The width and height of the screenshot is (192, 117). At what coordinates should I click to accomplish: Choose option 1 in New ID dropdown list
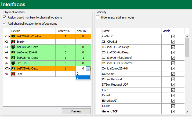click(x=83, y=78)
